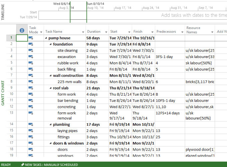227x167 pixels.
Task: Select the 10FS-1 day predecessor cell
Action: pyautogui.click(x=170, y=100)
